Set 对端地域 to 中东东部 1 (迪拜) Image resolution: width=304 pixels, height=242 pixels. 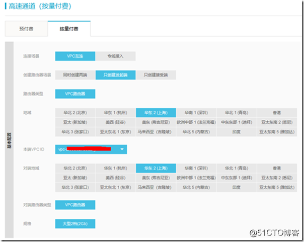click(x=237, y=178)
